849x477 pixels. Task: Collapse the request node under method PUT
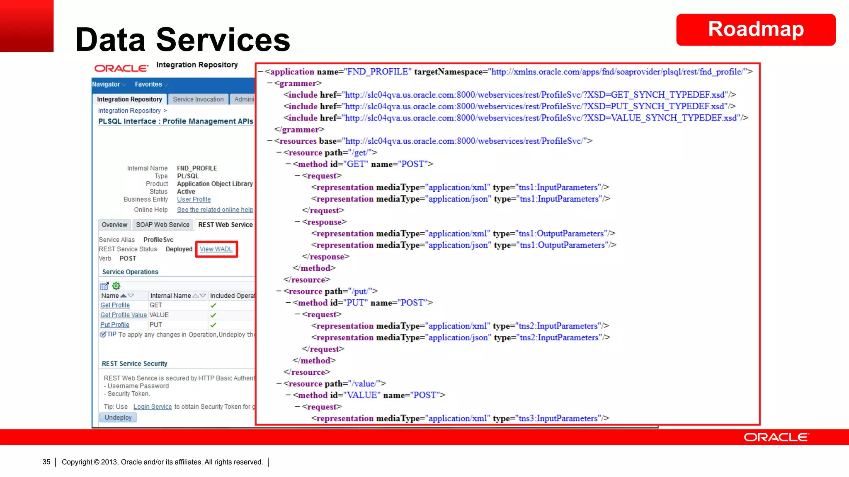coord(298,315)
